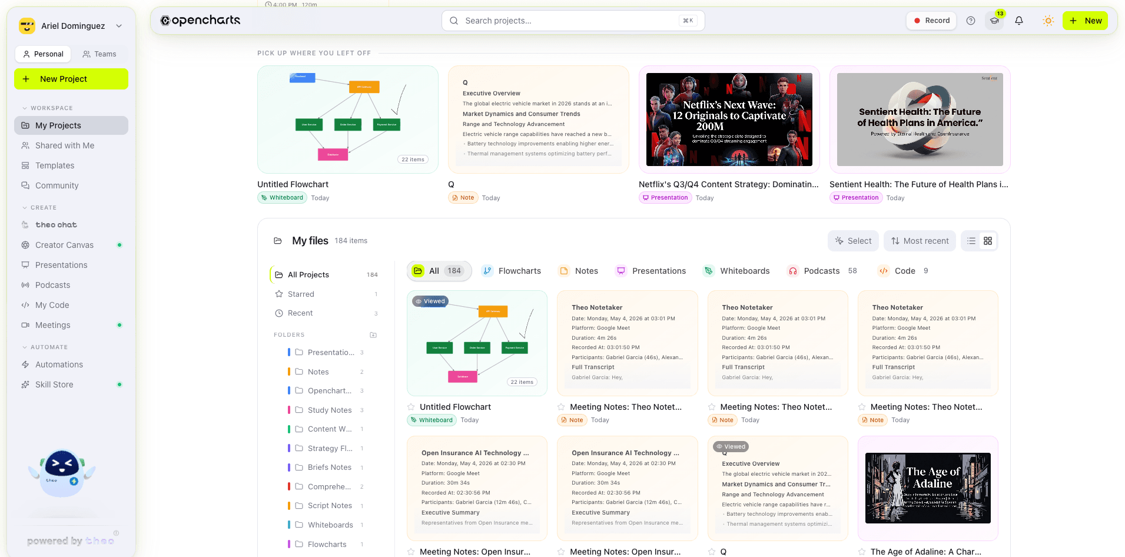Open the Ariel Dominguez account dropdown
This screenshot has width=1125, height=557.
pyautogui.click(x=71, y=26)
